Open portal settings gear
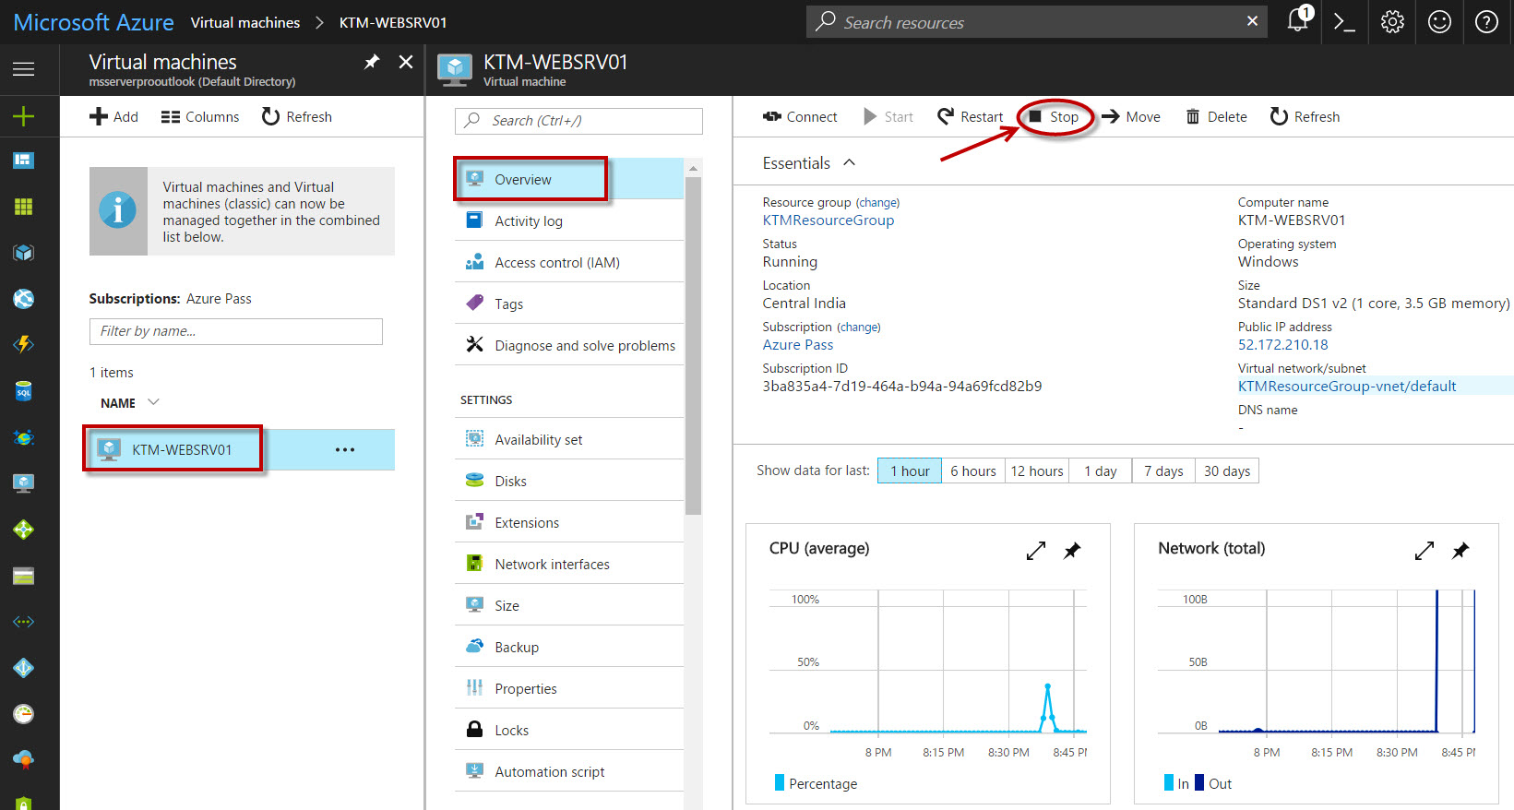This screenshot has height=810, width=1514. click(x=1392, y=22)
